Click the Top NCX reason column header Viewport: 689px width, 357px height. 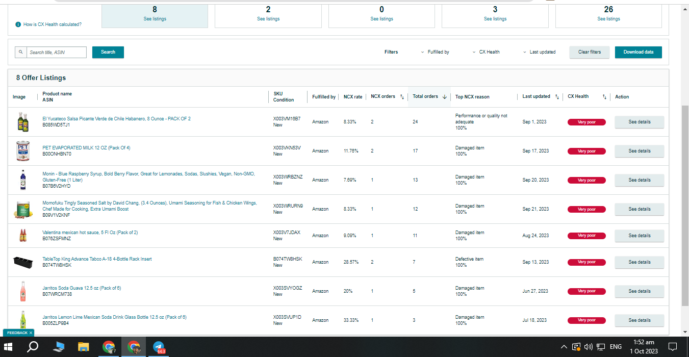[x=472, y=96]
